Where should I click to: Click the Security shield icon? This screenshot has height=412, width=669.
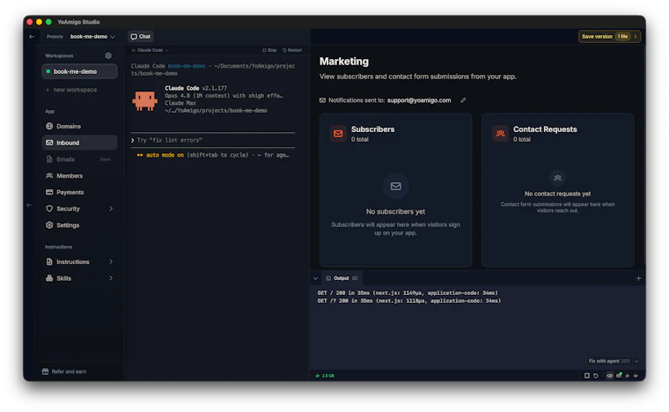pos(49,209)
